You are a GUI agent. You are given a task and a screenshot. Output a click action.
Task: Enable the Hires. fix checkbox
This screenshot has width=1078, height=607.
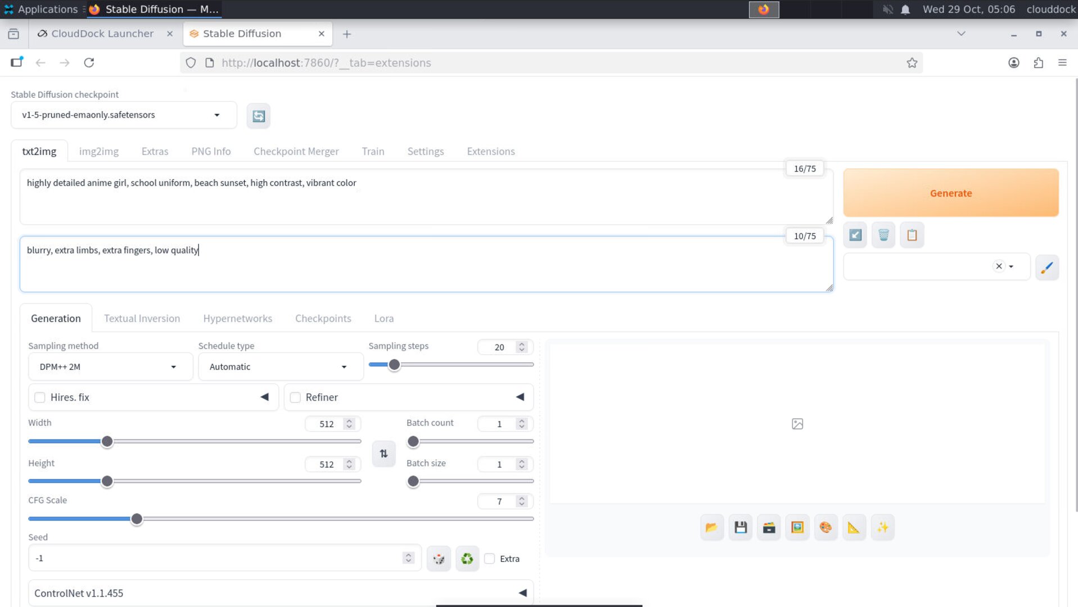tap(40, 397)
